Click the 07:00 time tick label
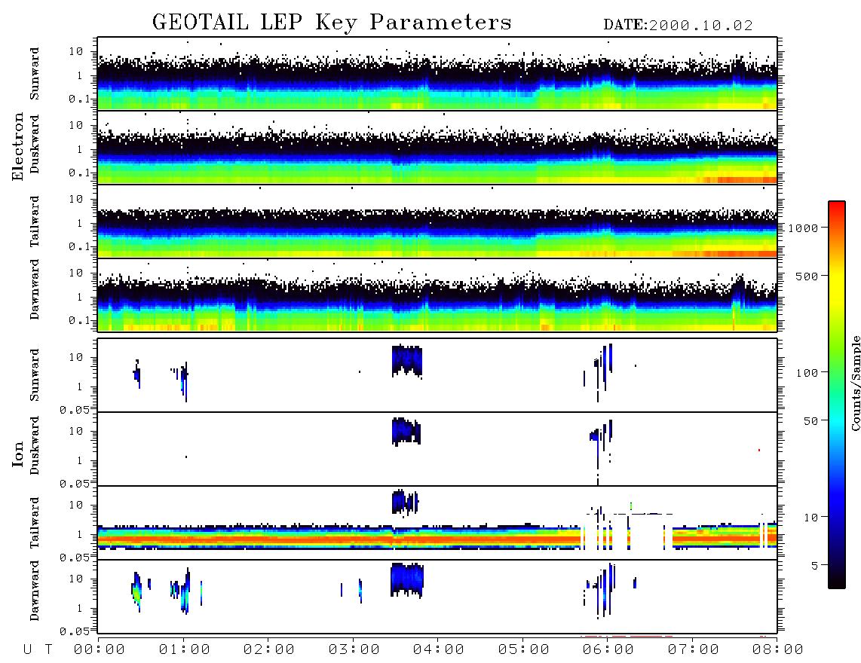Viewport: 861px width, 663px height. [693, 650]
